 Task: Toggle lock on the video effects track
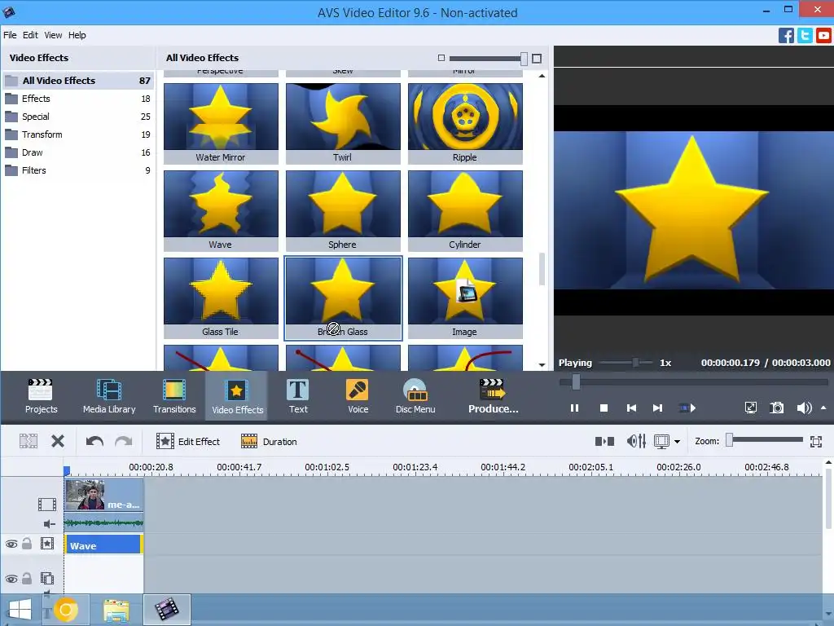27,544
